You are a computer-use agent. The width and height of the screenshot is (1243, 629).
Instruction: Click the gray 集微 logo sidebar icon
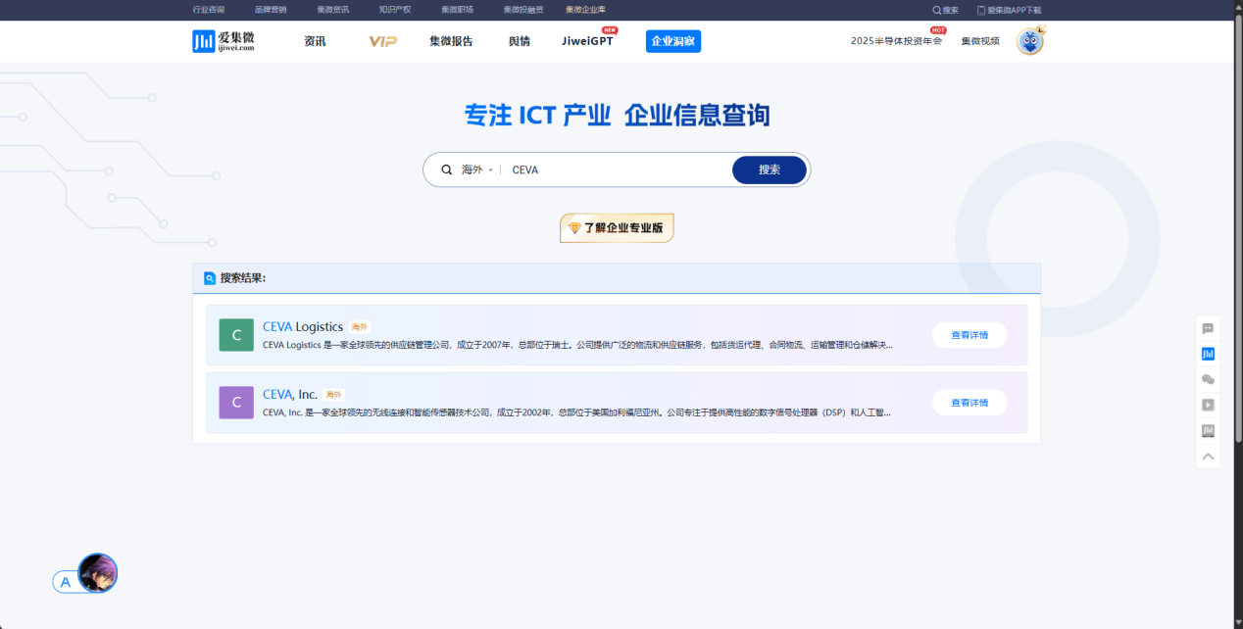pyautogui.click(x=1208, y=430)
